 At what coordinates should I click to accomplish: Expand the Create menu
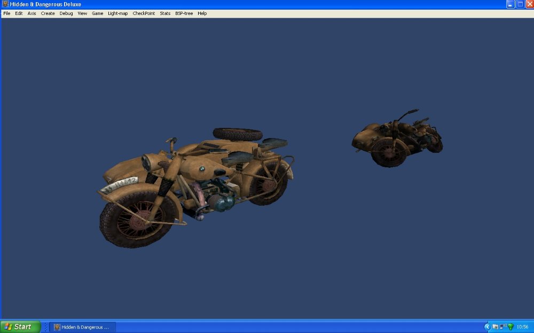[x=48, y=13]
